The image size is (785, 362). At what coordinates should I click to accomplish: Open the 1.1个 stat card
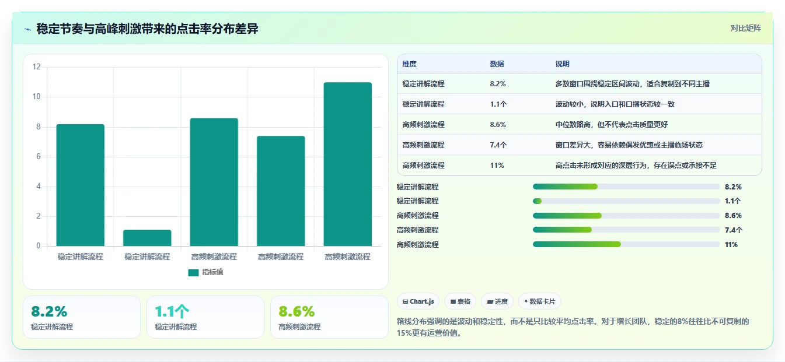coord(205,317)
